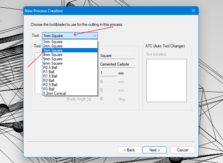Pick R1 Ball from the list
Image resolution: width=223 pixels, height=163 pixels.
[70, 72]
